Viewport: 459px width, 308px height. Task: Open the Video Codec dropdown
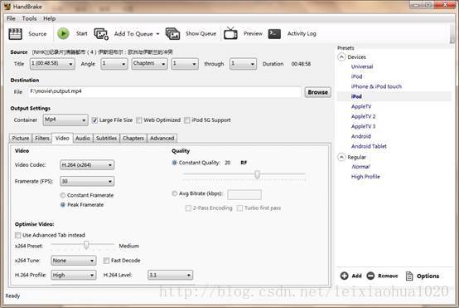pos(87,165)
